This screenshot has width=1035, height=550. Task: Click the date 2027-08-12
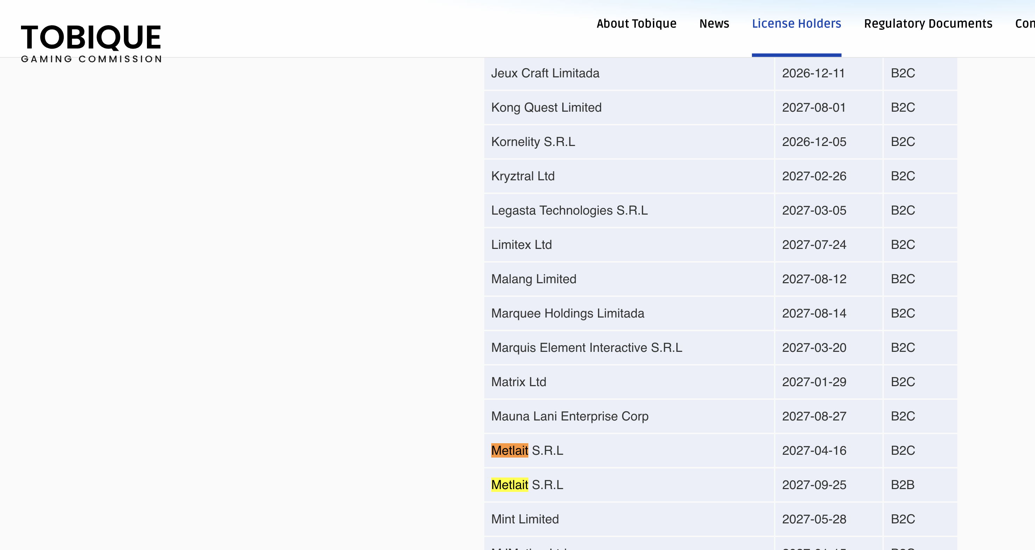pos(814,279)
